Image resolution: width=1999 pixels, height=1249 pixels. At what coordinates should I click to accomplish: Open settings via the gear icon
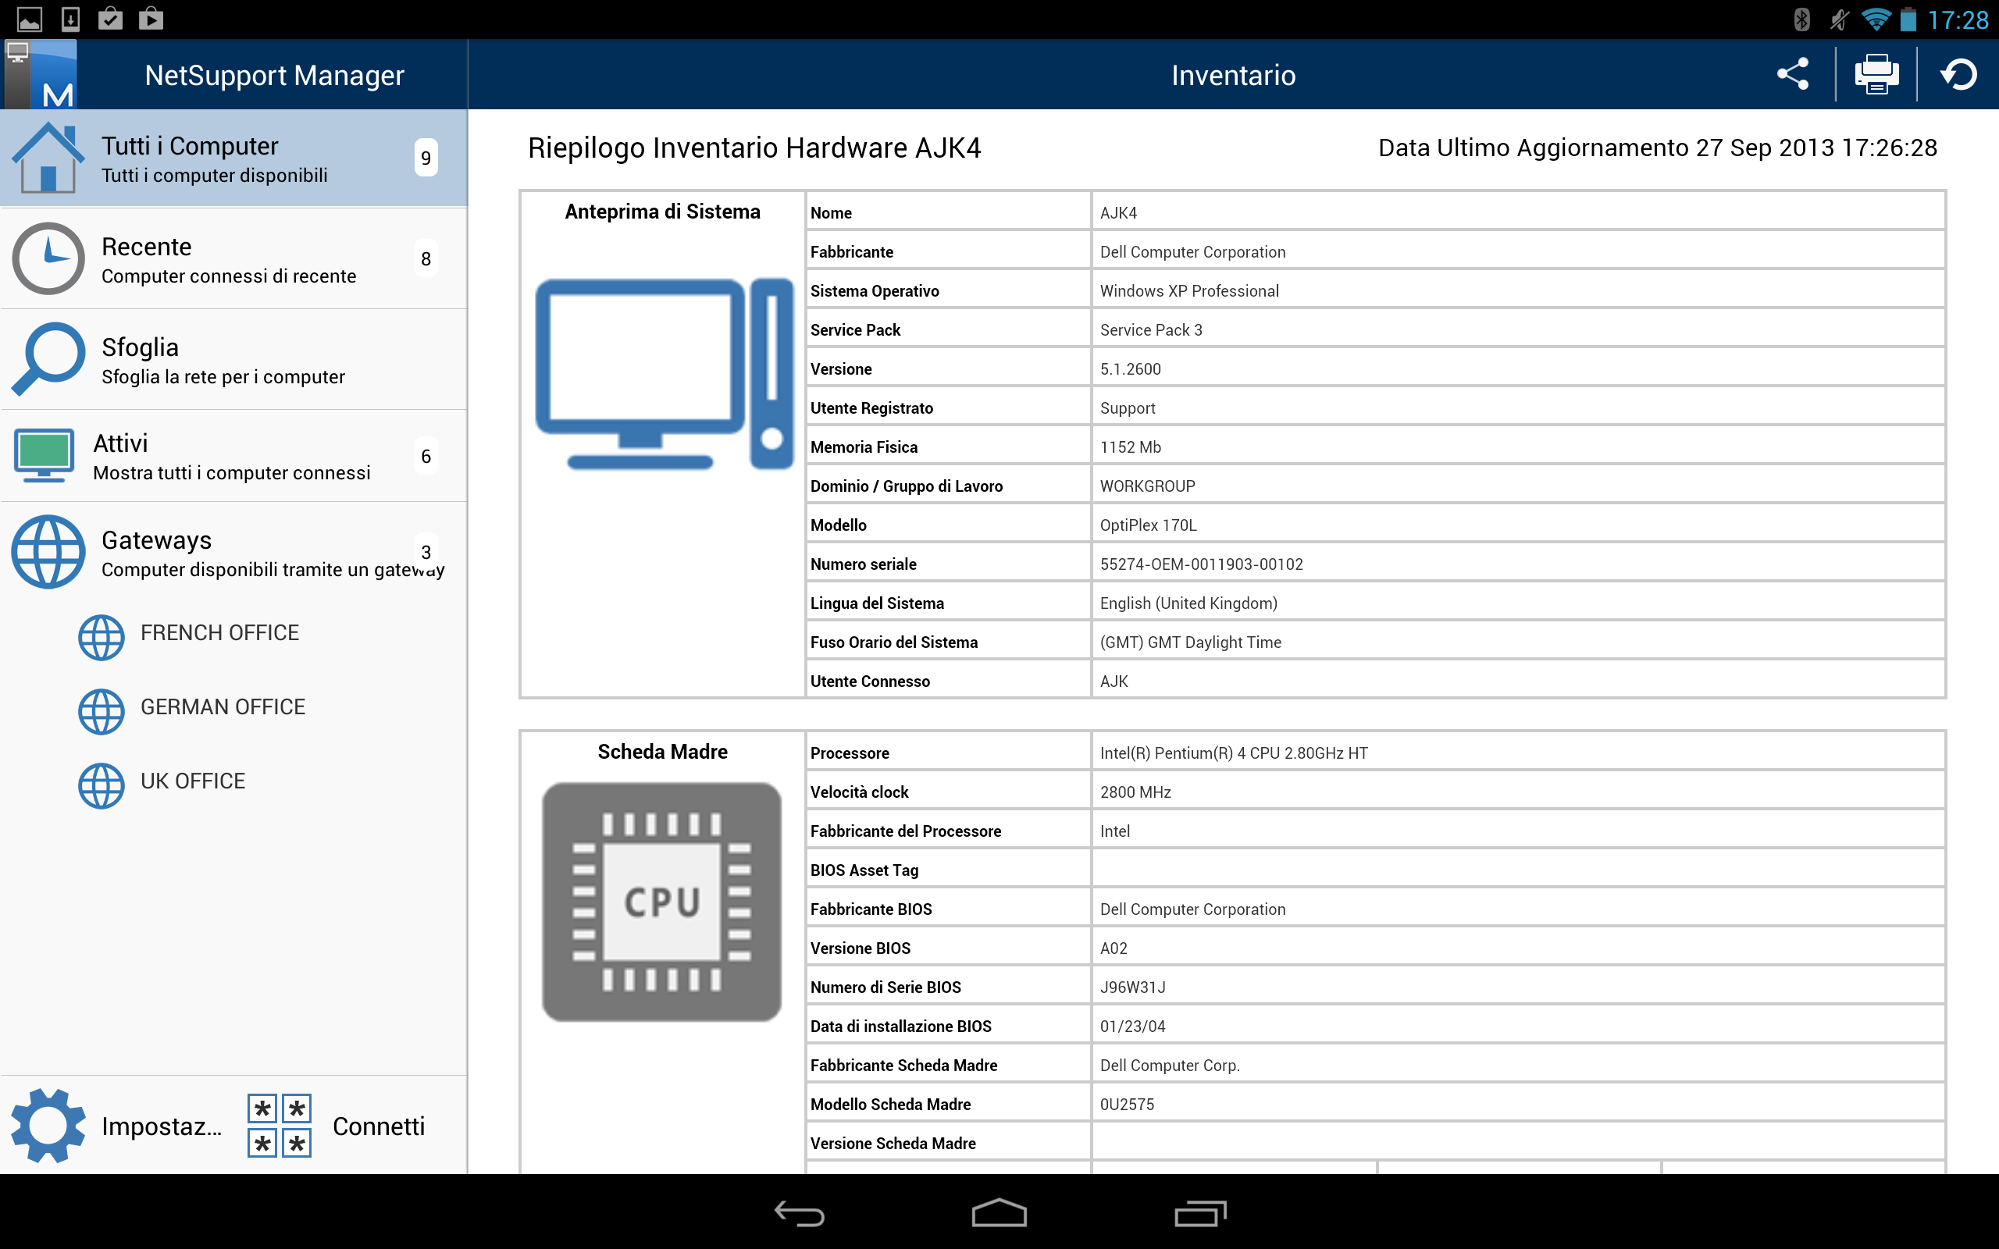pos(48,1126)
